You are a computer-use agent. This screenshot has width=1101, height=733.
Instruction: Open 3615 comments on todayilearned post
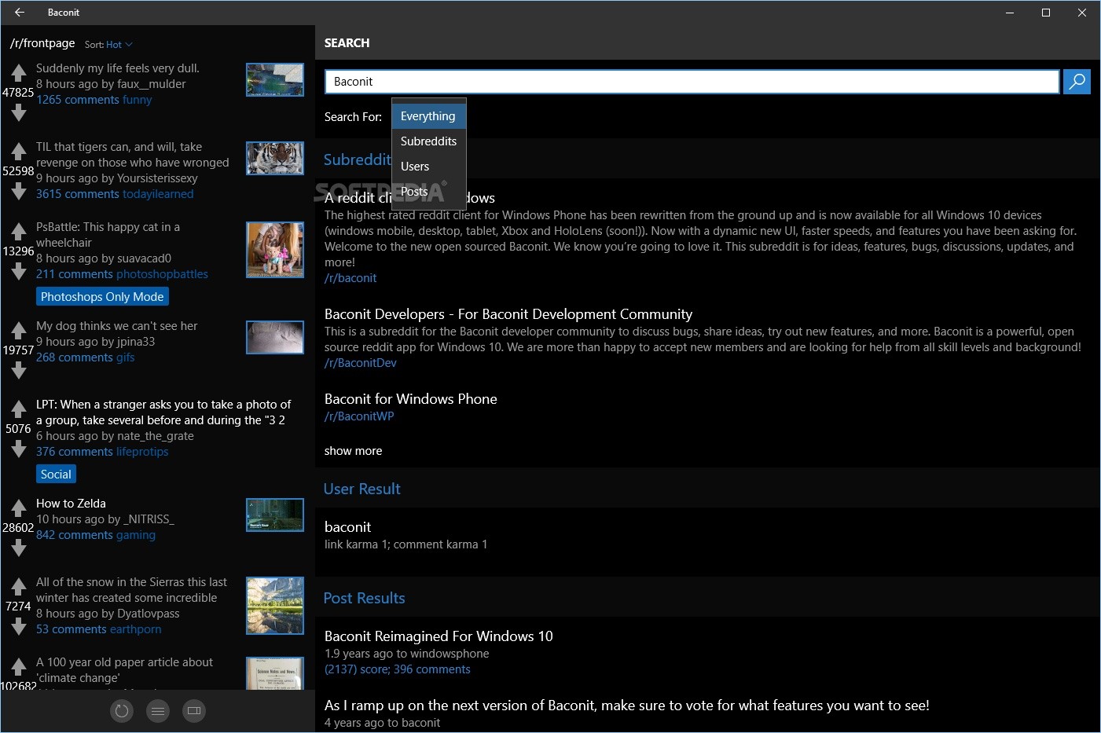pyautogui.click(x=78, y=194)
